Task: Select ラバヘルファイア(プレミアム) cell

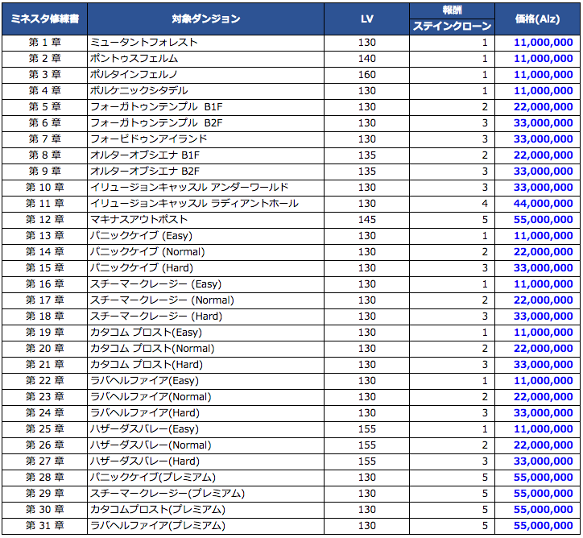Action: (205, 526)
